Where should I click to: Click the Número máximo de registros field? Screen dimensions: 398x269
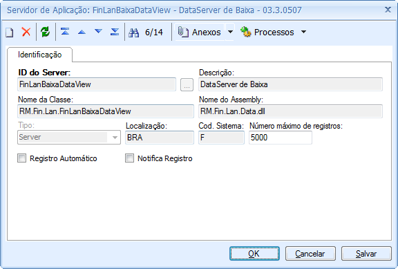tap(281, 138)
